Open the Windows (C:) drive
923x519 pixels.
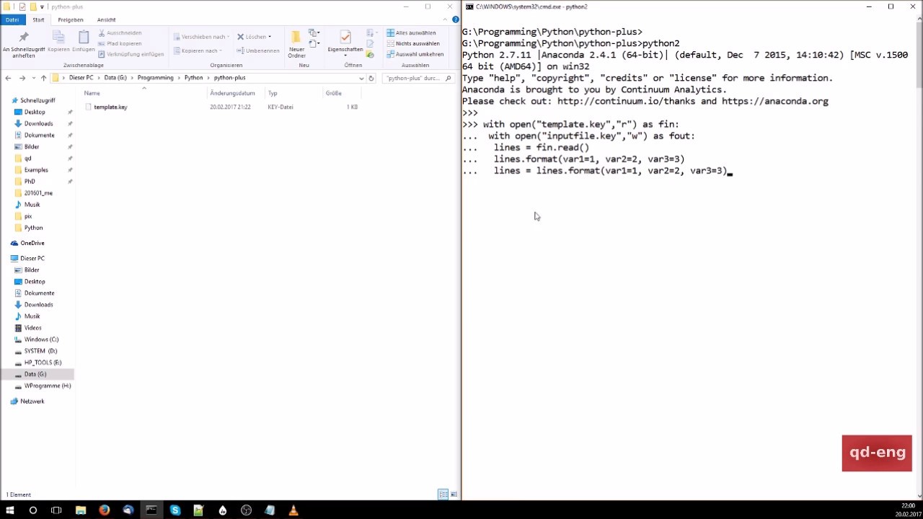[x=41, y=339]
